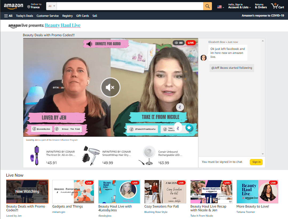Viewport: 288px width, 219px height.
Task: Click Sell in the navigation bar
Action: tap(95, 16)
